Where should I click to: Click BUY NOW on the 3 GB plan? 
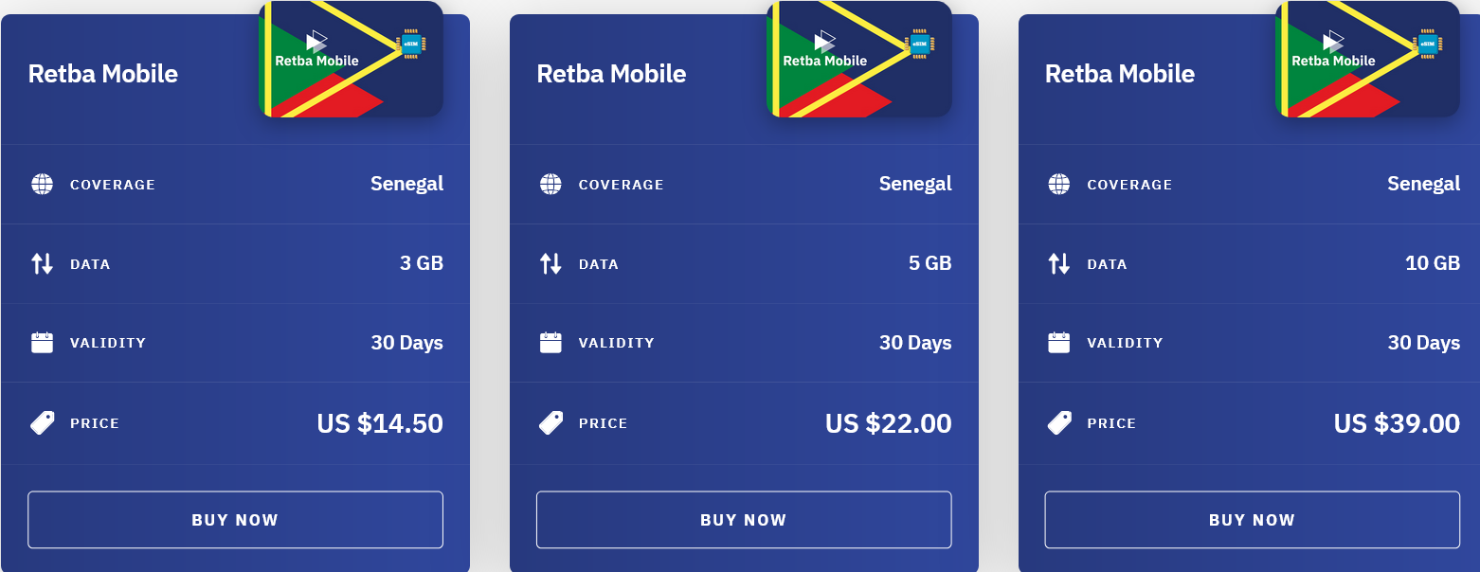235,519
